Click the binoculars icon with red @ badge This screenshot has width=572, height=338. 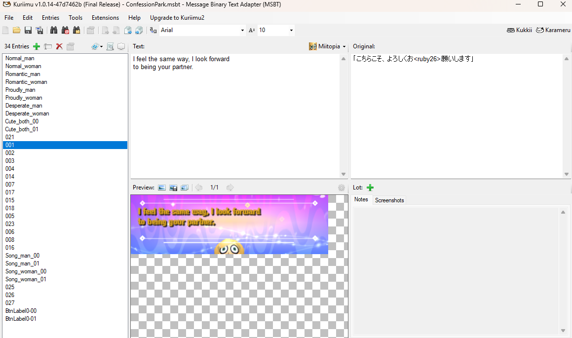click(65, 30)
